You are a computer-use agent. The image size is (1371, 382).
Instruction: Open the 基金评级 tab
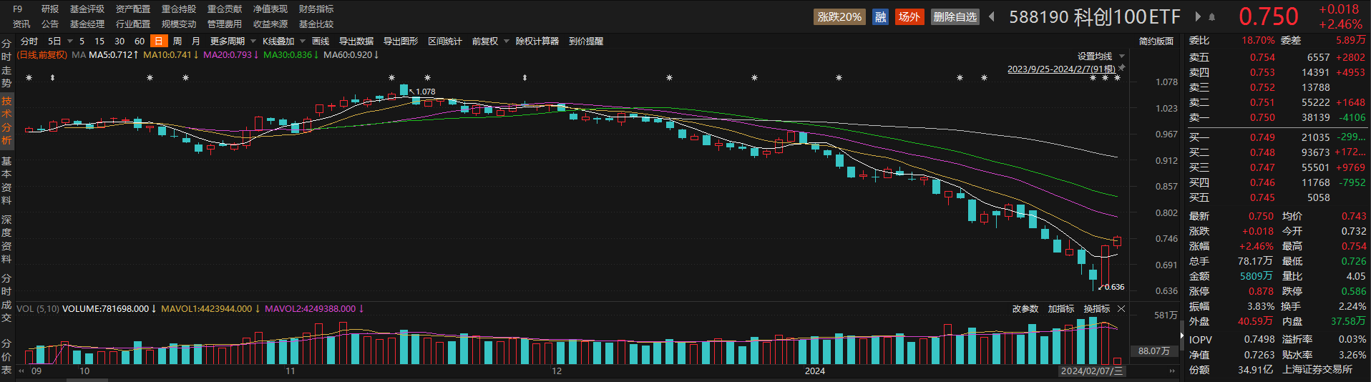[87, 9]
